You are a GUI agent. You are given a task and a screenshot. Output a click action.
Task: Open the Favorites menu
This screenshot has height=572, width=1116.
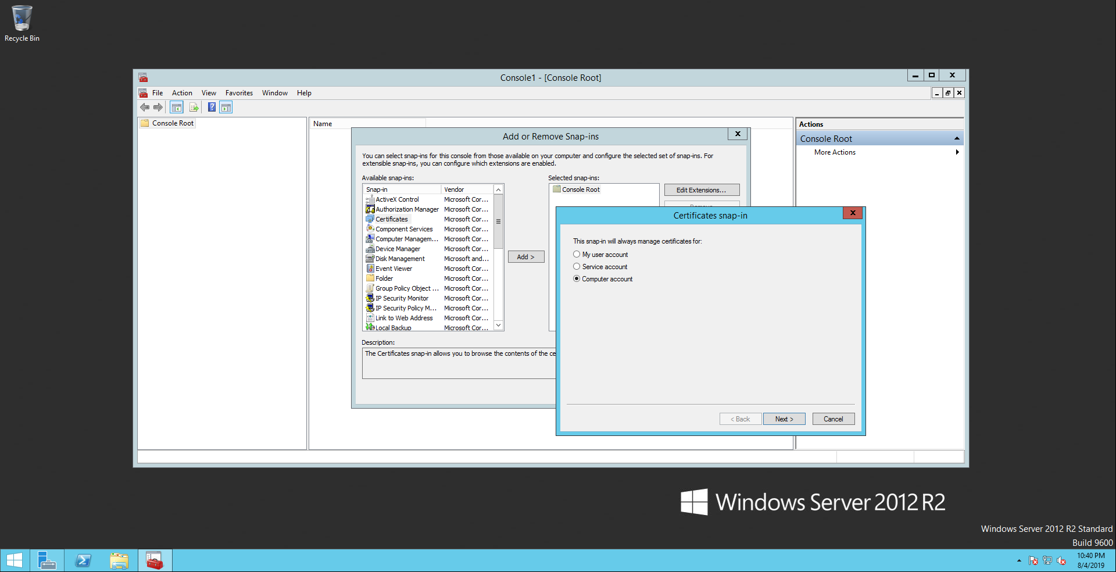[x=239, y=93]
